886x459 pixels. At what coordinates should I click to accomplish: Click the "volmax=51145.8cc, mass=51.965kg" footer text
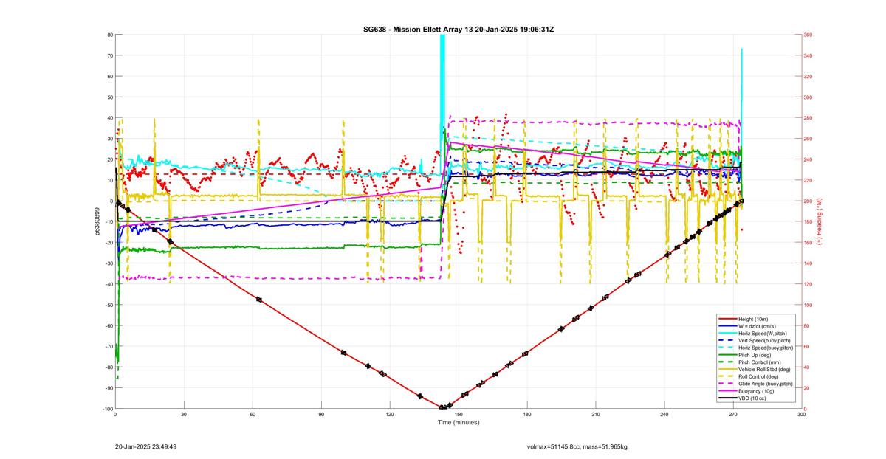(x=577, y=446)
